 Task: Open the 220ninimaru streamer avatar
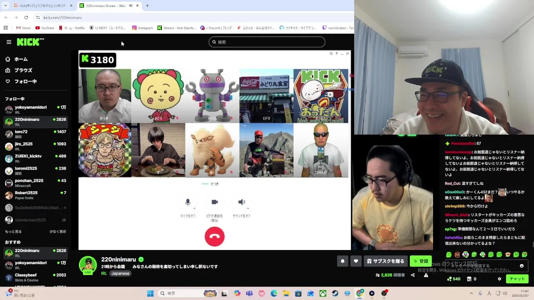[x=88, y=265]
